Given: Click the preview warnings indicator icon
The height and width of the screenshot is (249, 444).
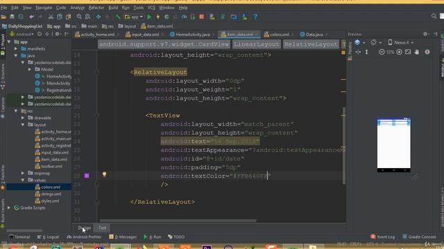Looking at the screenshot, I should 427,52.
